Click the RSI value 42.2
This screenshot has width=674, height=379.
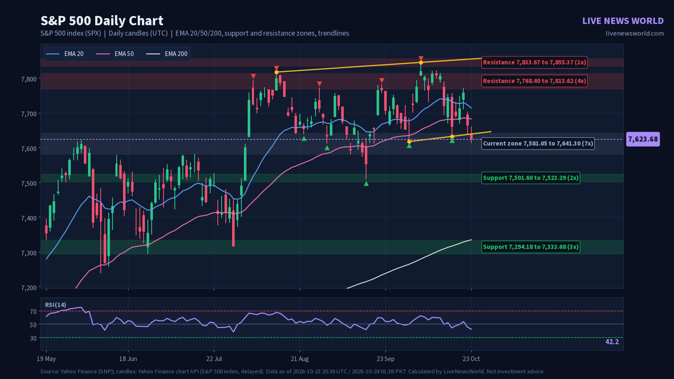tap(612, 342)
